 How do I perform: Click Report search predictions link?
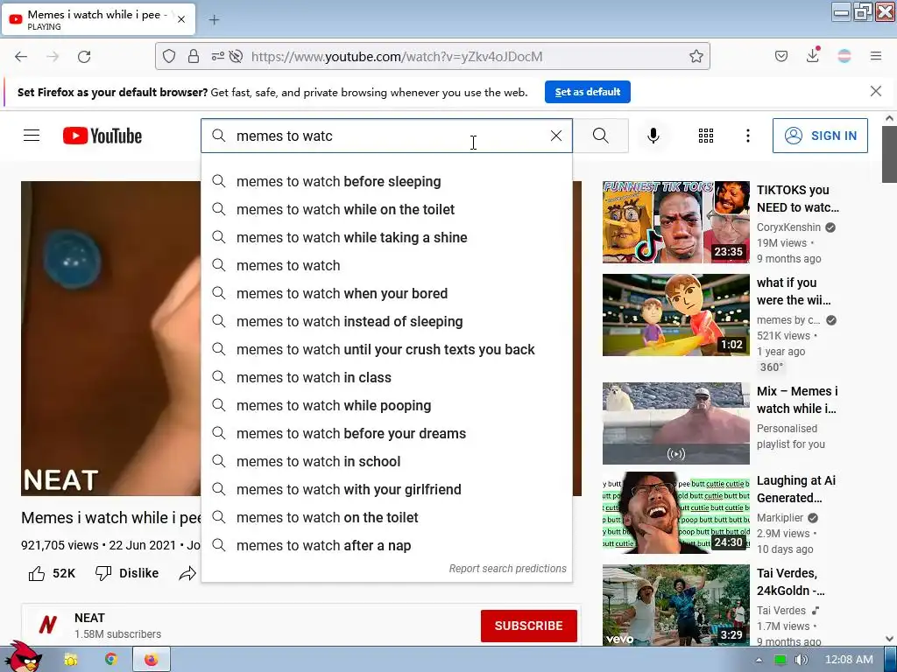(507, 569)
